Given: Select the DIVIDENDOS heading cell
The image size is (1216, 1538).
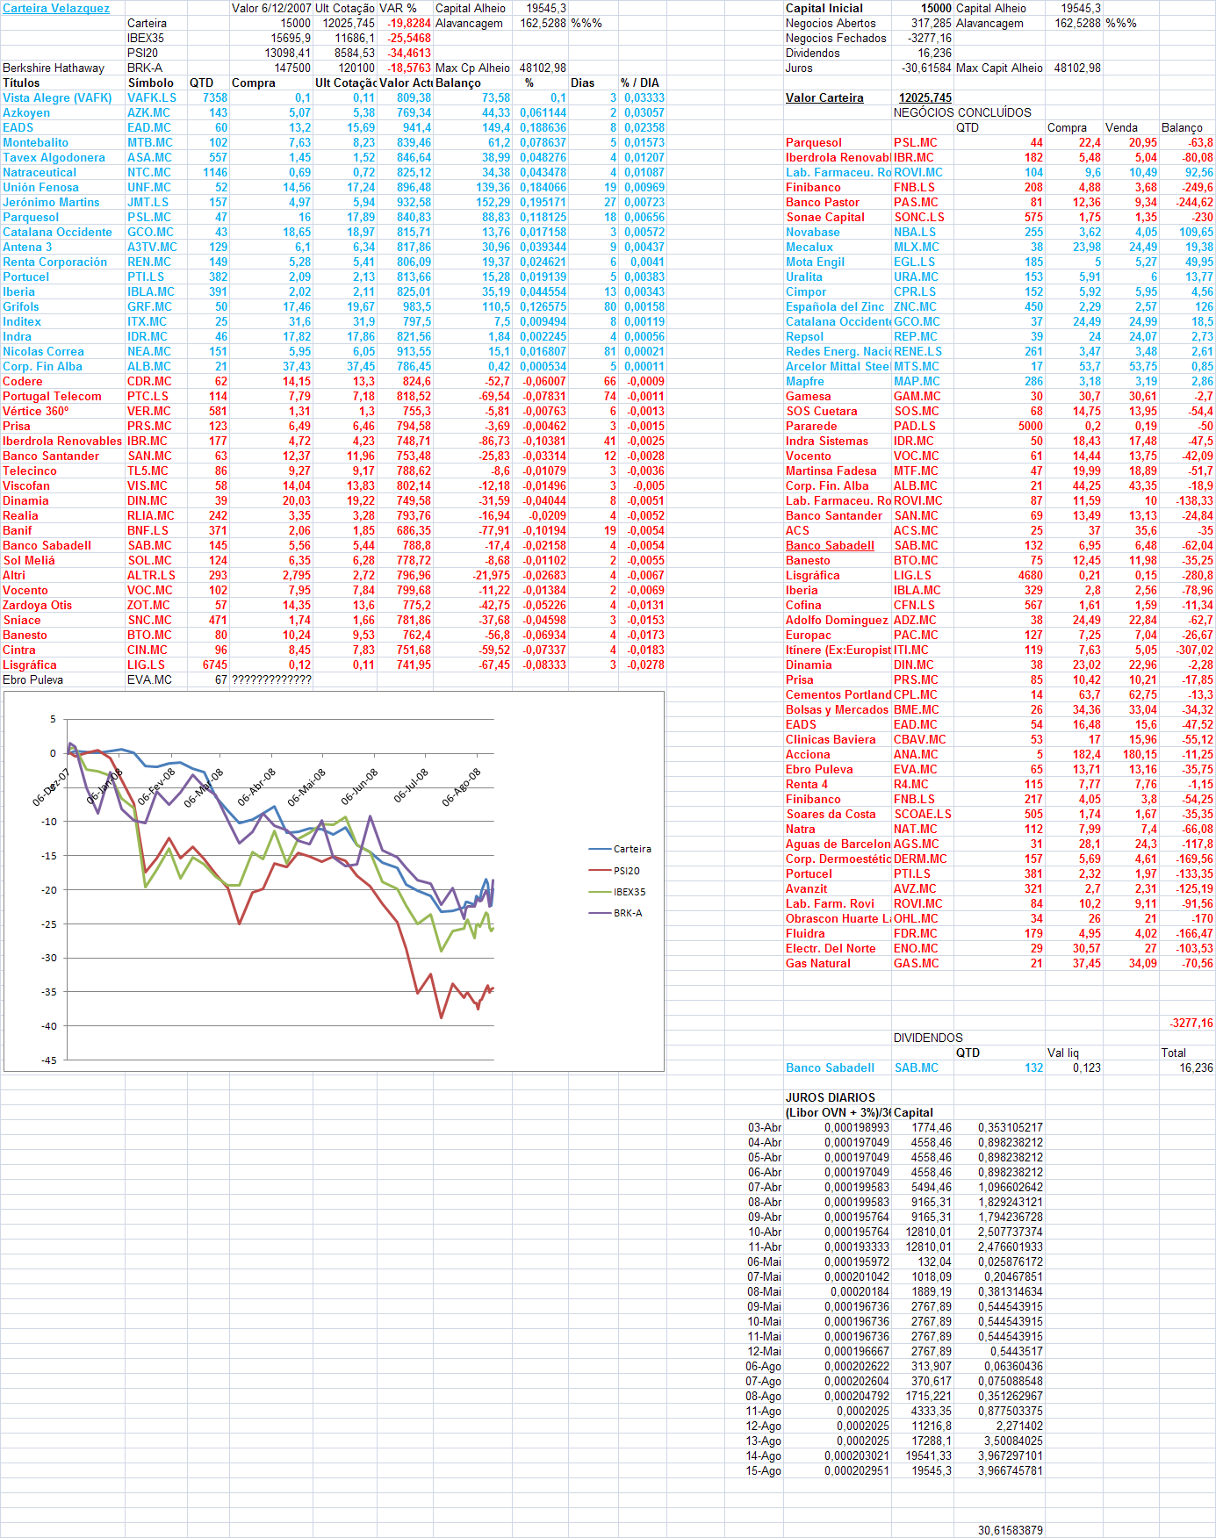Looking at the screenshot, I should pyautogui.click(x=928, y=1039).
